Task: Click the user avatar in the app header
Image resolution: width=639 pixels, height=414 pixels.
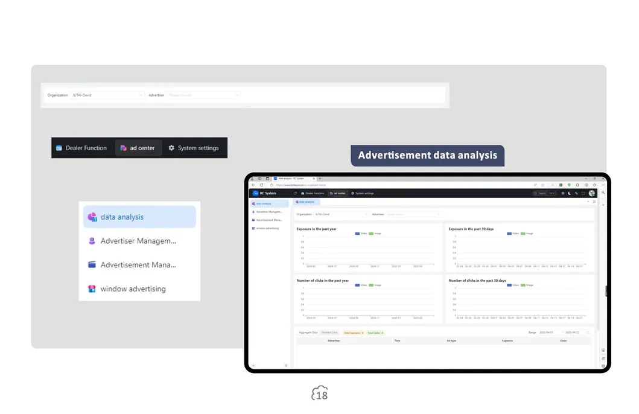Action: point(592,193)
